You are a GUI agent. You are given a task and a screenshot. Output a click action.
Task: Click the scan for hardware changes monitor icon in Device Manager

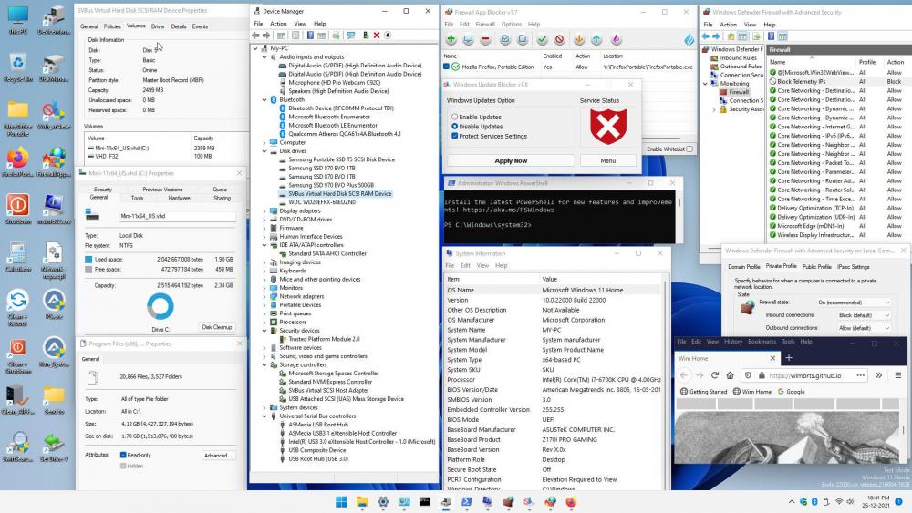point(351,36)
